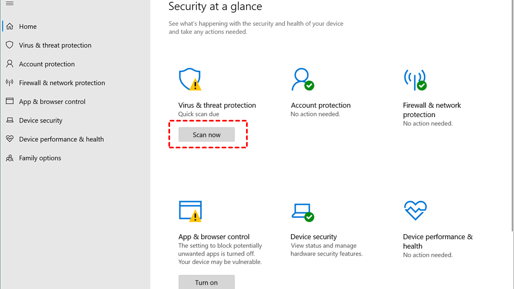This screenshot has height=289, width=514.
Task: Select Device security label in sidebar
Action: pos(40,120)
